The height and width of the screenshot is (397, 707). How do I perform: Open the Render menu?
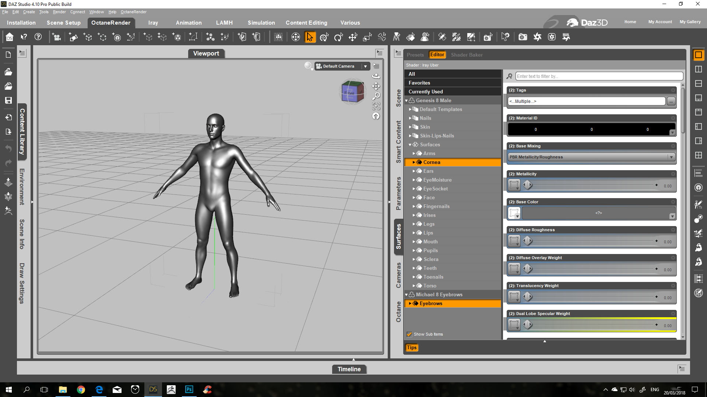tap(59, 12)
